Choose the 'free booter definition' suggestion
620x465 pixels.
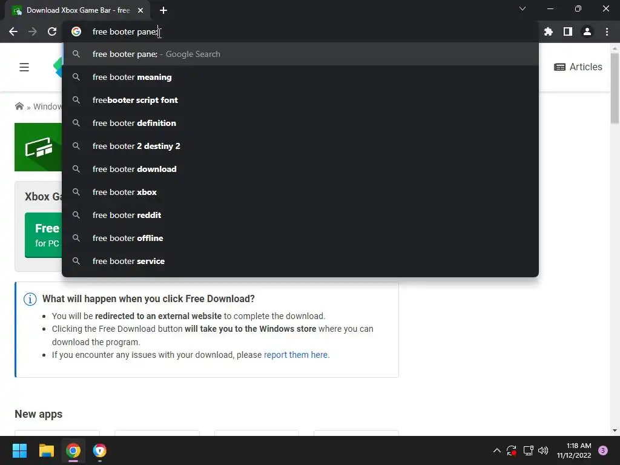(x=300, y=123)
